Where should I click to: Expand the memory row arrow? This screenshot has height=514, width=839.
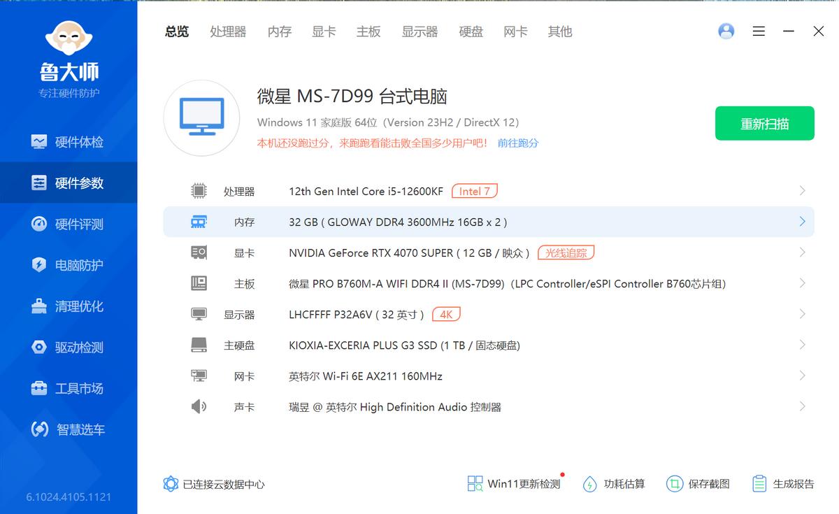[x=802, y=222]
